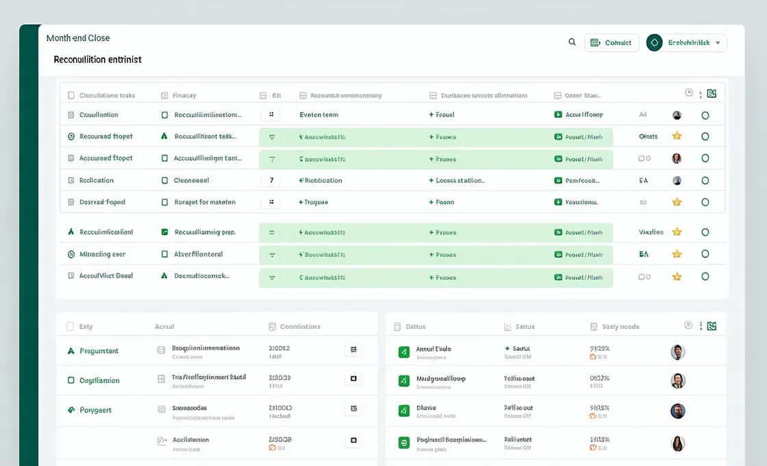Open avatar on Annurl Elielo row
Screen dimensions: 767x466
[677, 352]
